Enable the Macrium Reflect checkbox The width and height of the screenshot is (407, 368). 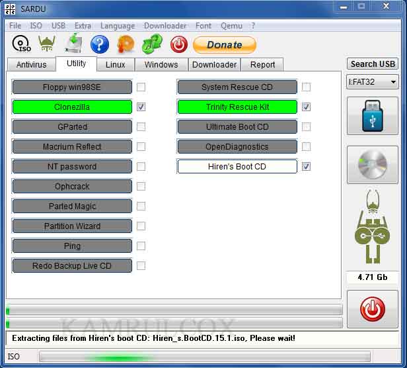[141, 147]
